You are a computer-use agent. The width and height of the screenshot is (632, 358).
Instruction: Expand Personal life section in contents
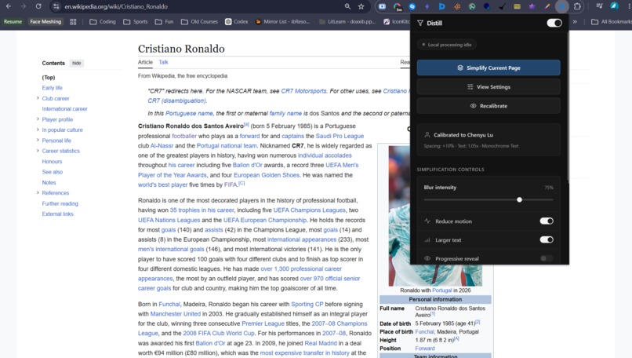[x=38, y=140]
